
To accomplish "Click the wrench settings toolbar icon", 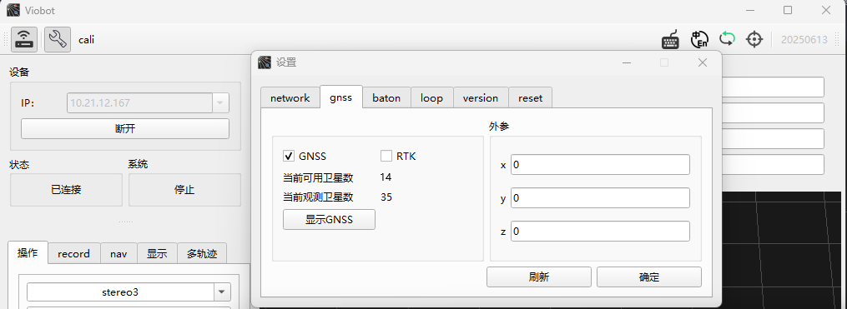I will pos(58,39).
